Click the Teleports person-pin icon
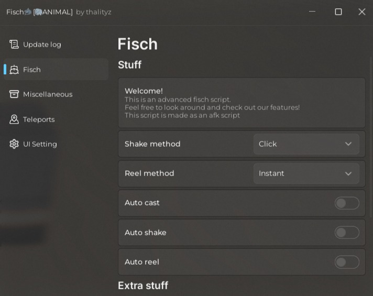This screenshot has height=296, width=373. (x=14, y=119)
